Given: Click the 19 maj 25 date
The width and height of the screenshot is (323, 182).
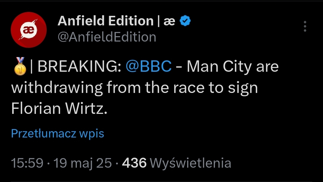Looking at the screenshot, I should 83,163.
